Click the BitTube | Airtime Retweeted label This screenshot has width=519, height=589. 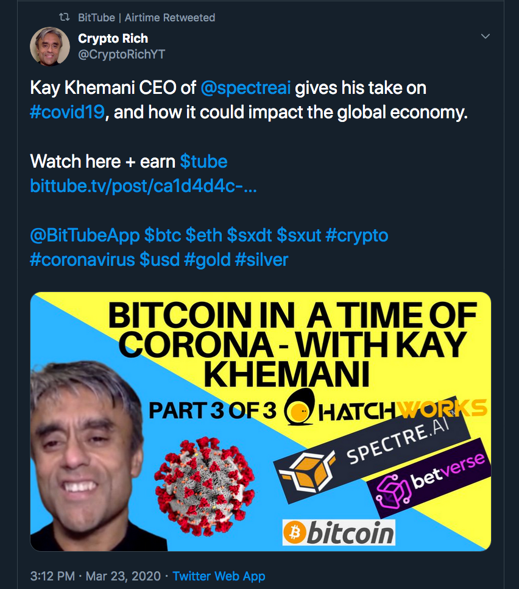pyautogui.click(x=146, y=18)
